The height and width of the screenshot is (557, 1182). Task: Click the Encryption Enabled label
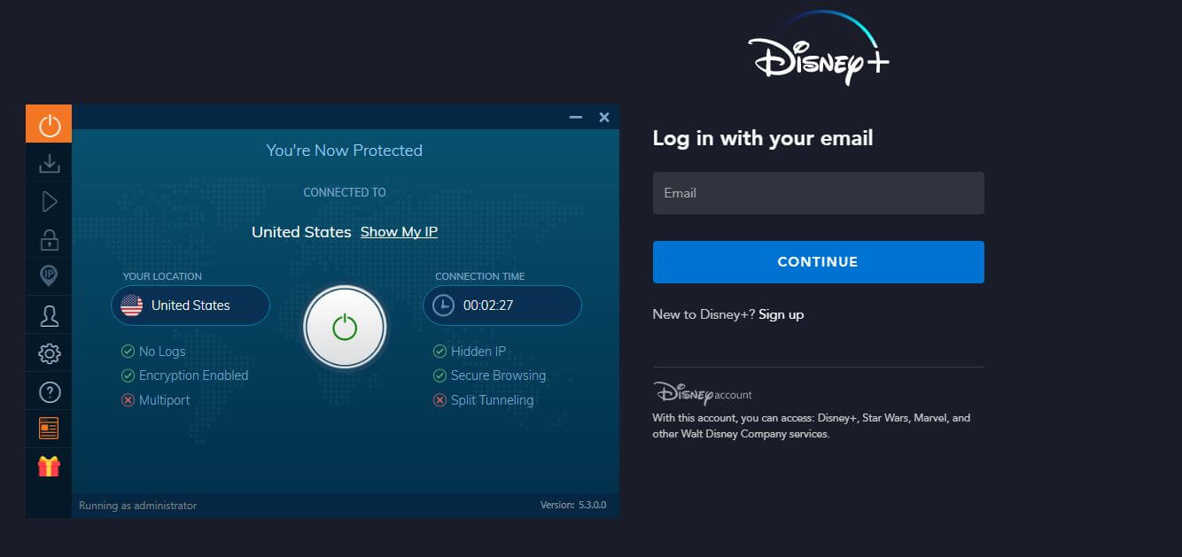194,375
